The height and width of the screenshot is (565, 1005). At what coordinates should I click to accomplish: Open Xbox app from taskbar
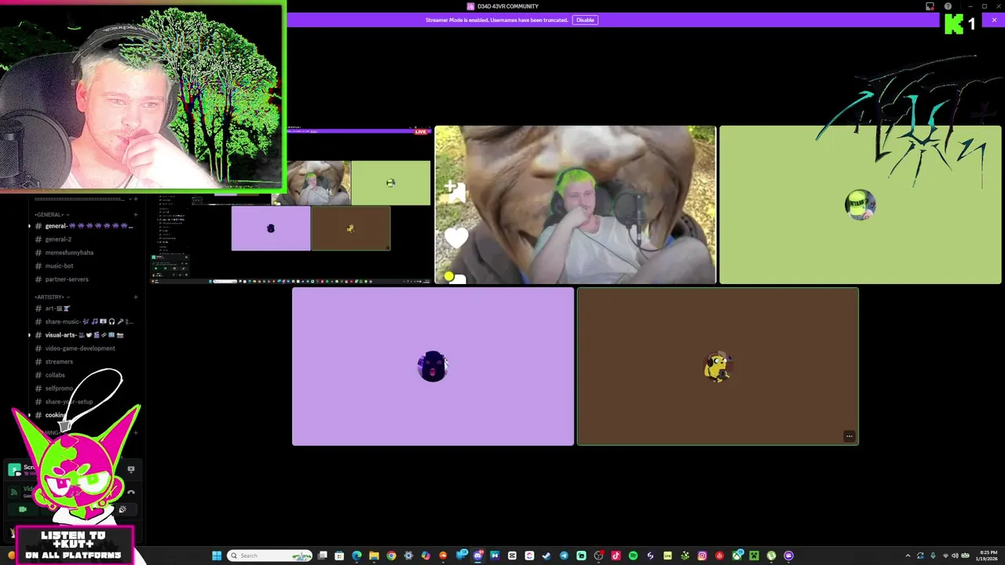pyautogui.click(x=736, y=556)
